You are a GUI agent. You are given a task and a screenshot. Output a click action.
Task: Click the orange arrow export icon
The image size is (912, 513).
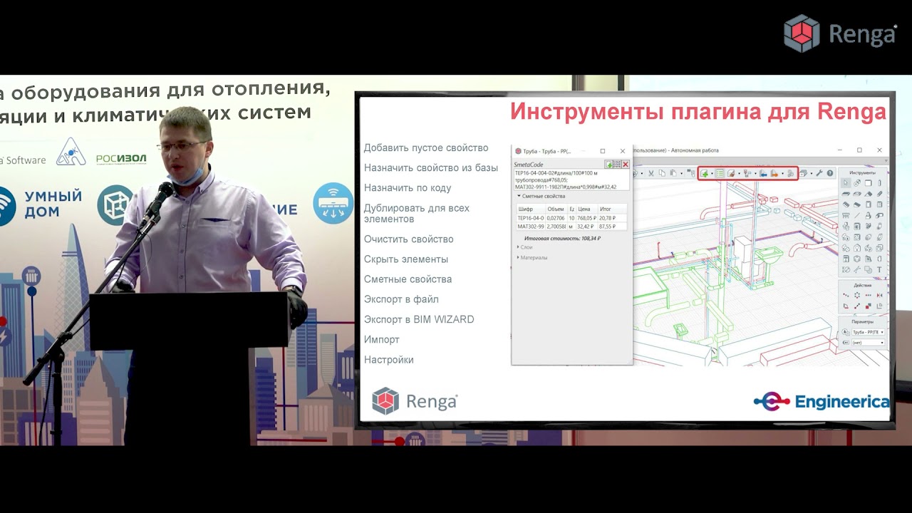(774, 173)
